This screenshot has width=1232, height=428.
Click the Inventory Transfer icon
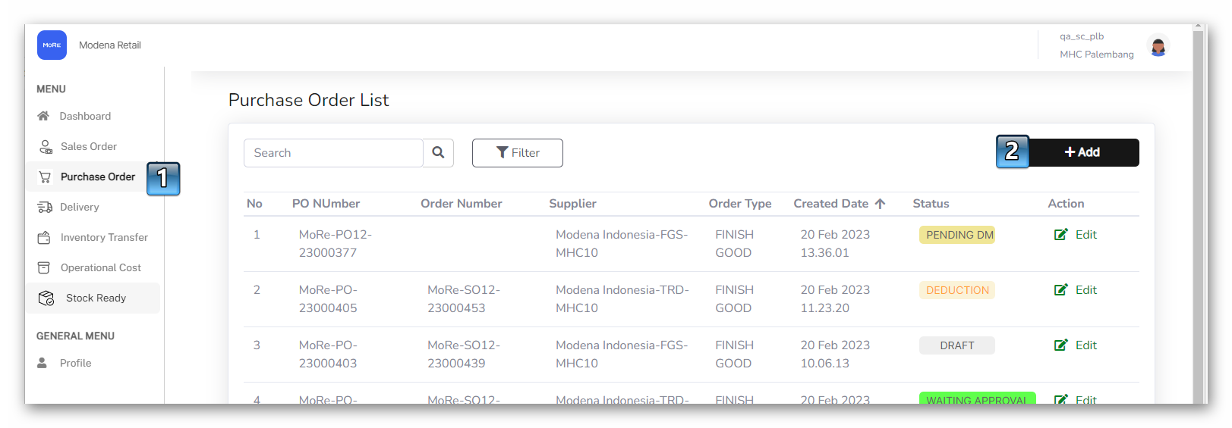coord(44,237)
